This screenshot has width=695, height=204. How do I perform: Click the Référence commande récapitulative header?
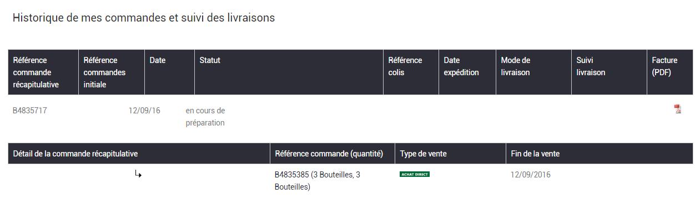coord(36,72)
